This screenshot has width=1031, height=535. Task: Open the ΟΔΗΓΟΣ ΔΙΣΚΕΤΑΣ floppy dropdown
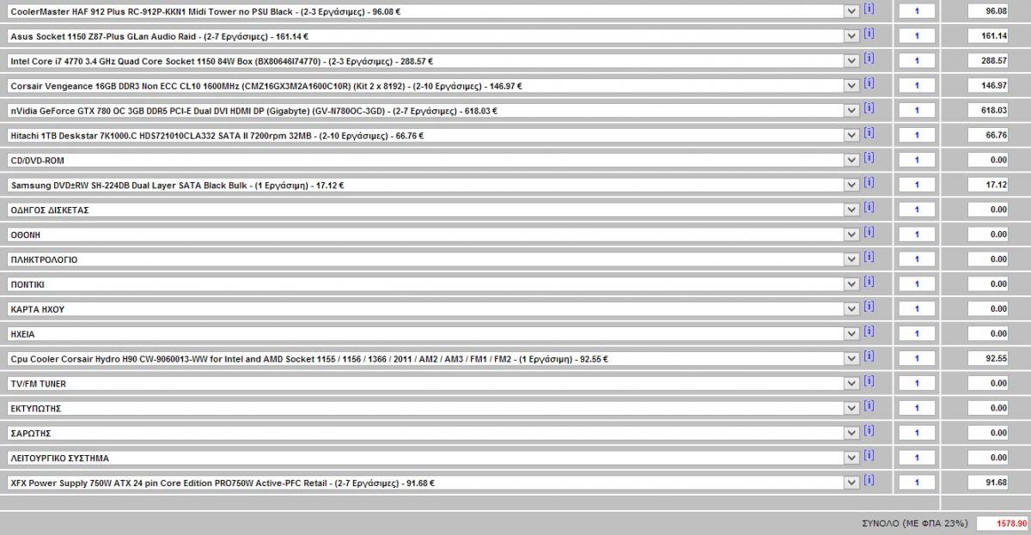tap(851, 210)
